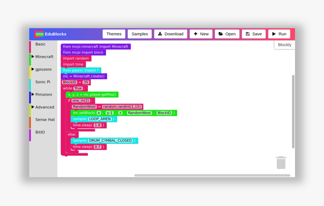This screenshot has width=324, height=206.
Task: Select the Advanced category label
Action: [44, 107]
